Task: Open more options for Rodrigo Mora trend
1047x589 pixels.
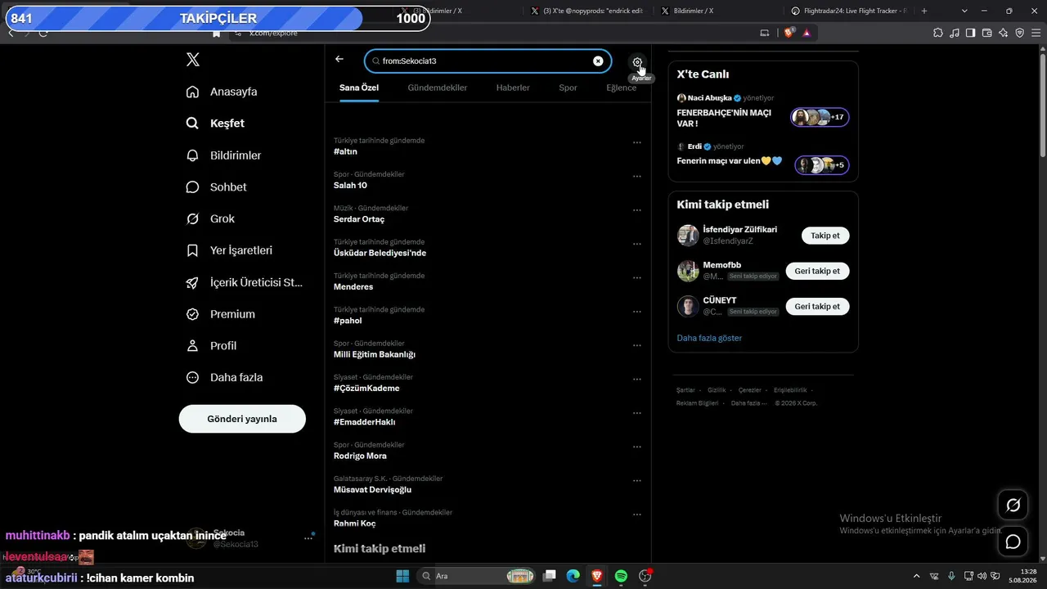Action: coord(637,447)
